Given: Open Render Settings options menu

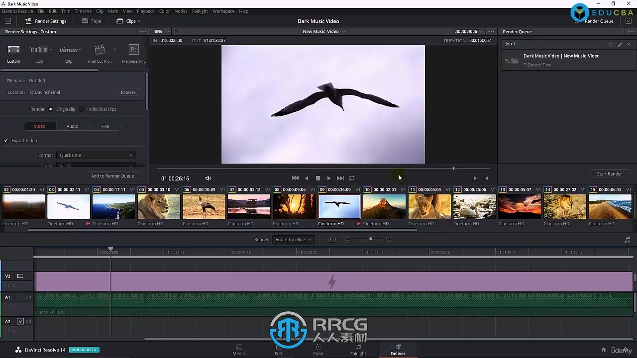Looking at the screenshot, I should coord(143,31).
